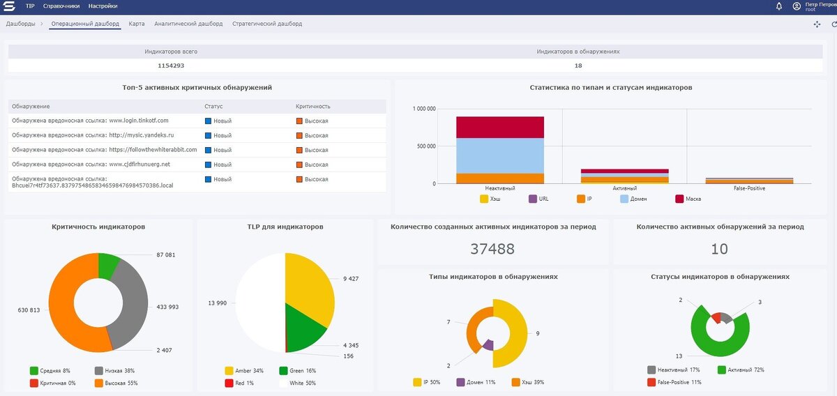Toggle Домен legend swatch in bar chart
837x396 pixels.
coord(624,199)
